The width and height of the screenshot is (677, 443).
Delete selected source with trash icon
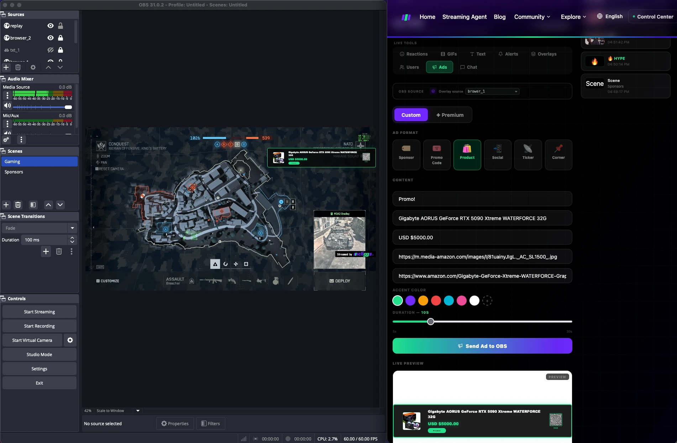18,67
